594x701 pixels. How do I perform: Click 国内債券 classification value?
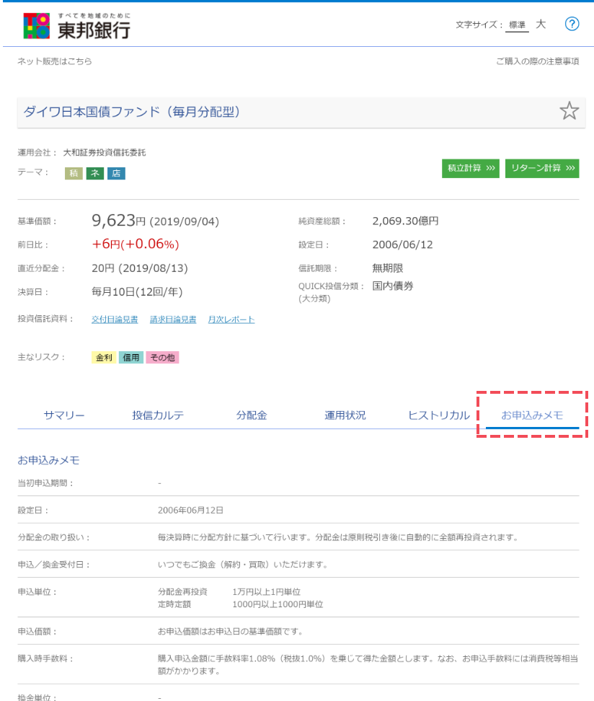pyautogui.click(x=393, y=286)
